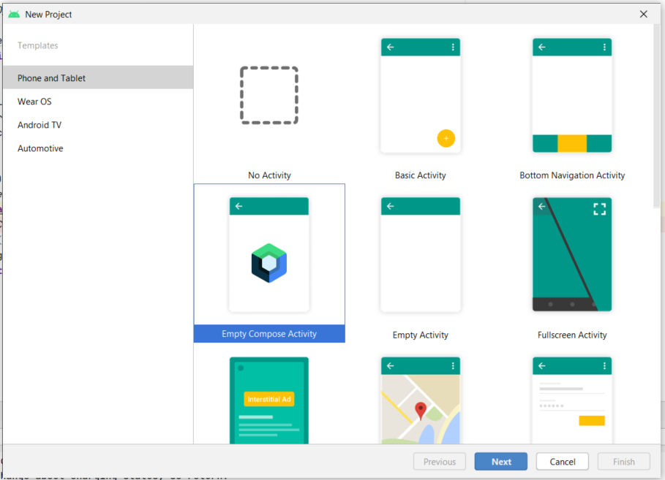This screenshot has width=665, height=480.
Task: Switch to the Wear OS category
Action: click(36, 101)
